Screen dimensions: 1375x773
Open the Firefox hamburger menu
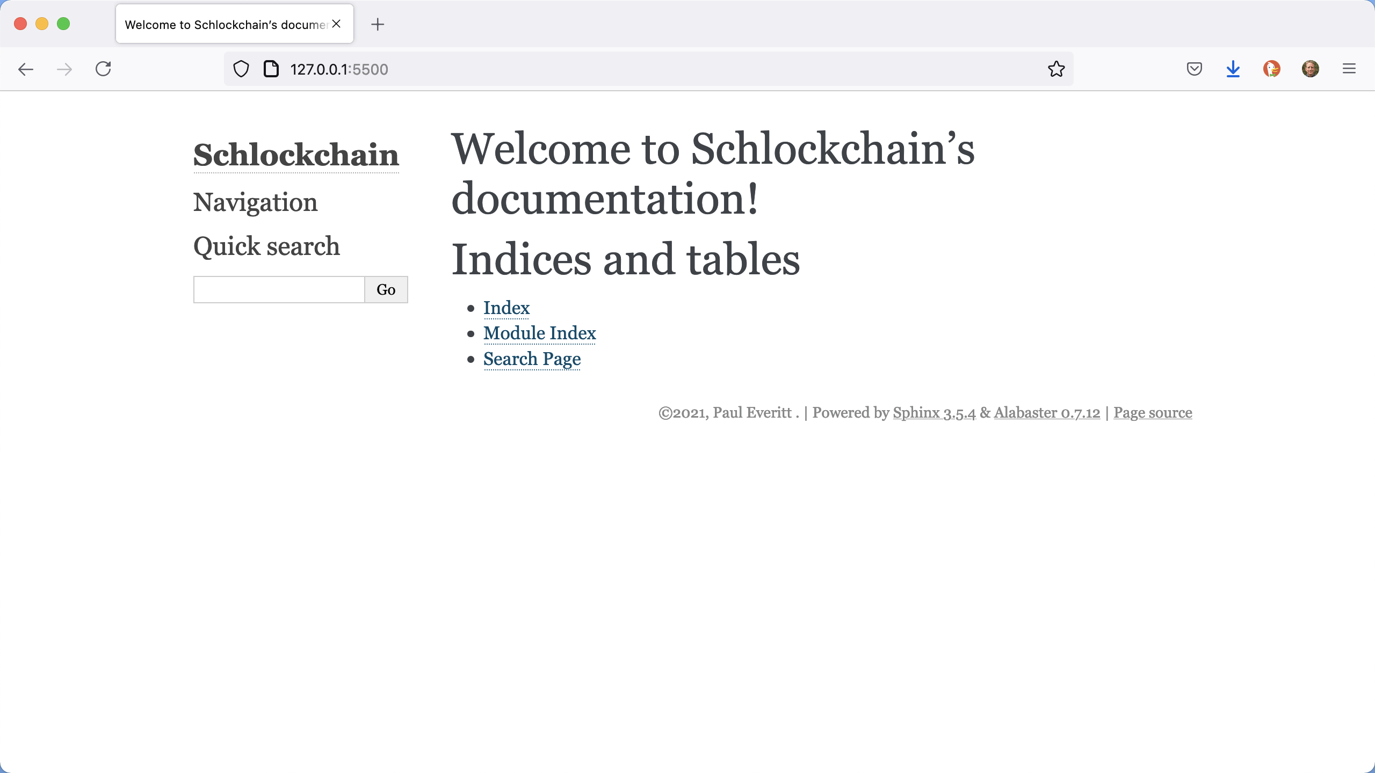click(x=1349, y=69)
